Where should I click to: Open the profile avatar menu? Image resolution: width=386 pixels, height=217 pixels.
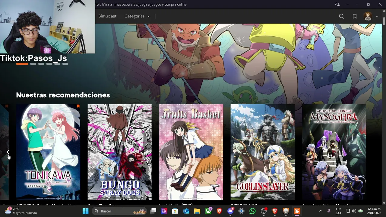[368, 16]
